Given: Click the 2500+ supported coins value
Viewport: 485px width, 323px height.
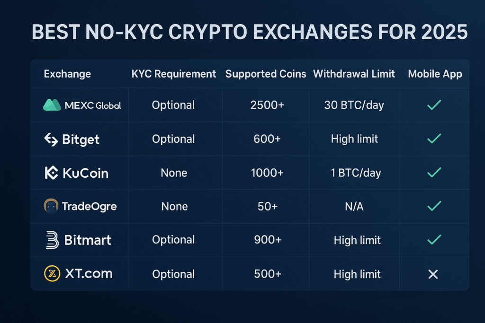Looking at the screenshot, I should coord(267,105).
